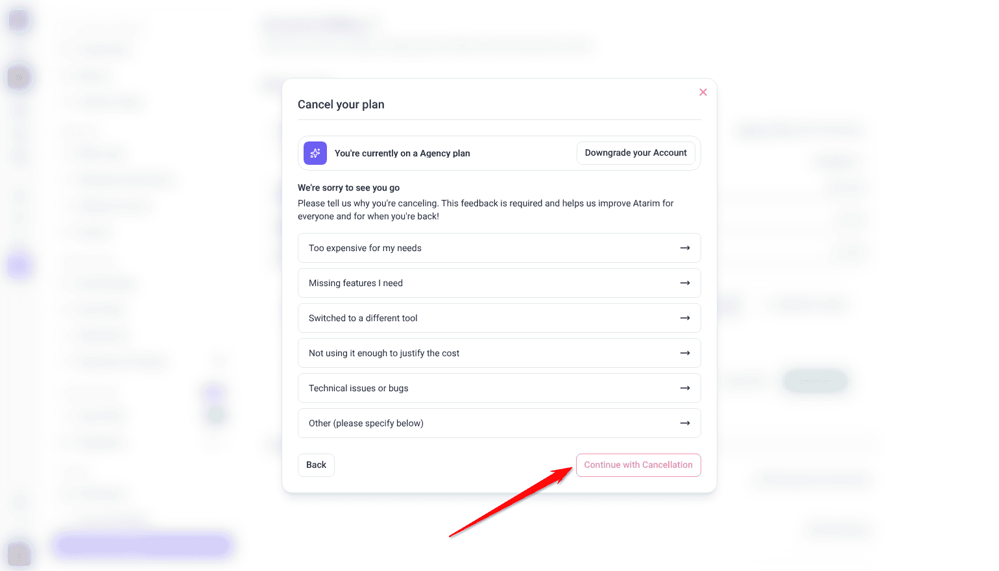Select Other (please specify below)

pos(499,423)
